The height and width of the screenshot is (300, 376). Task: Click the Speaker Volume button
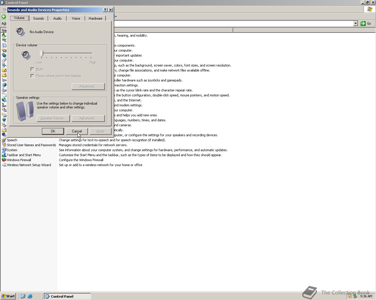pos(53,118)
